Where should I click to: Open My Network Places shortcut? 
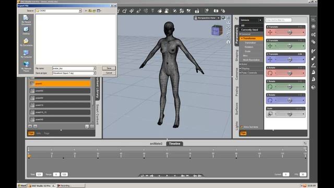[x=26, y=66]
